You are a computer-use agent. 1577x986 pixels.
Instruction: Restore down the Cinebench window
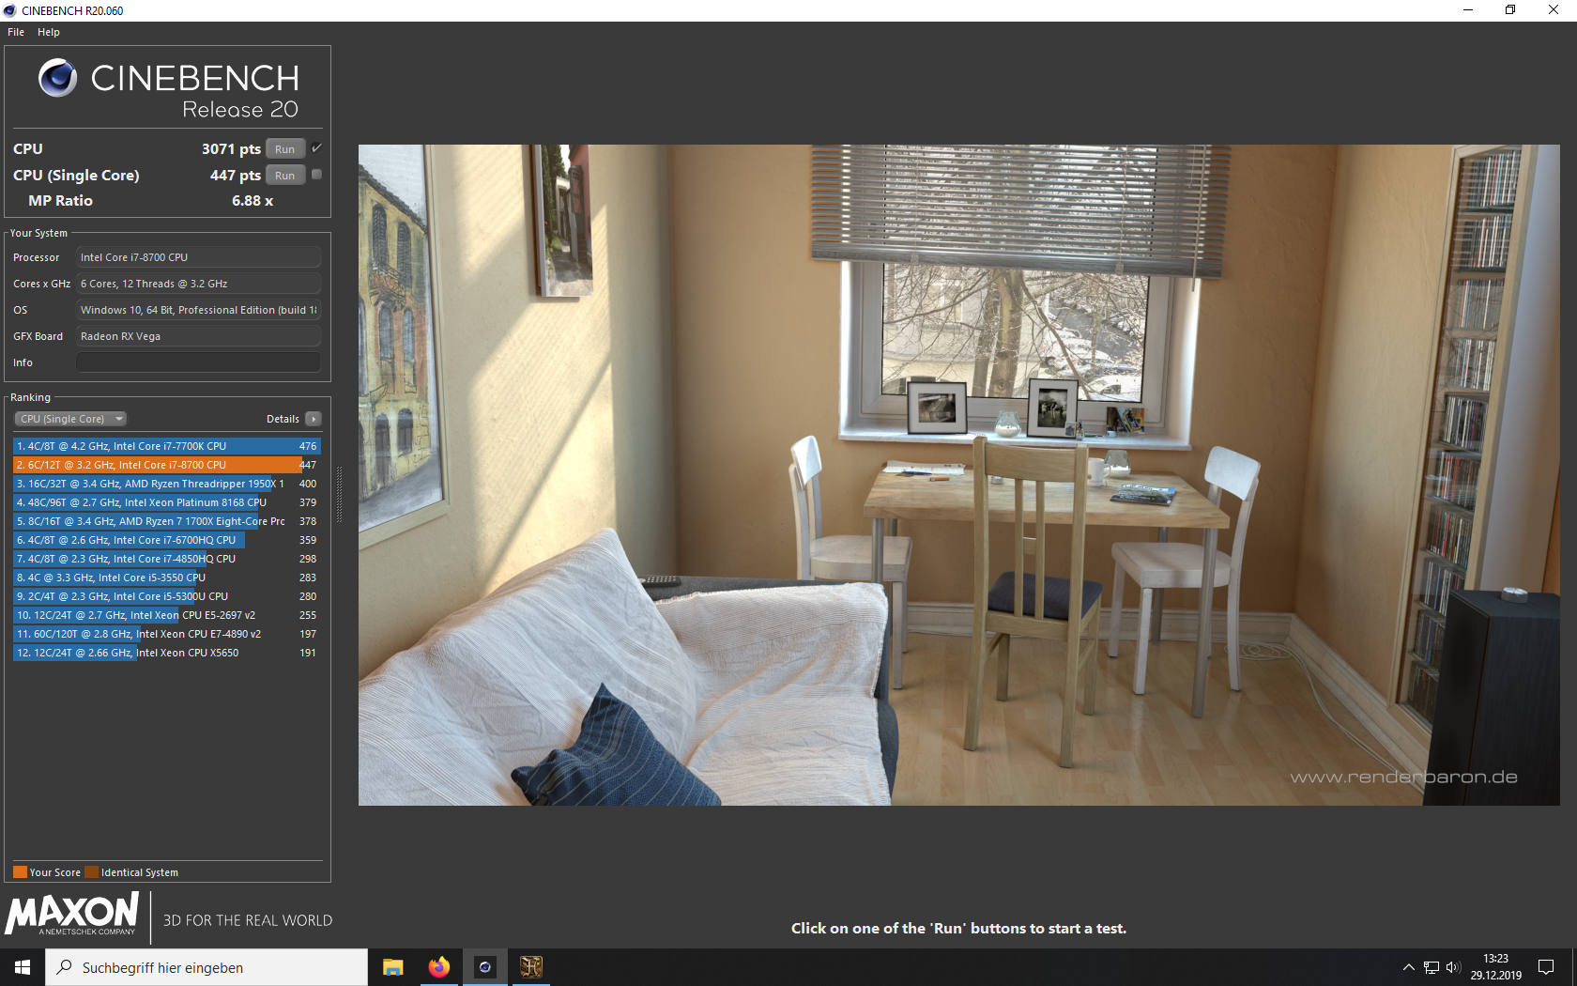[1510, 10]
